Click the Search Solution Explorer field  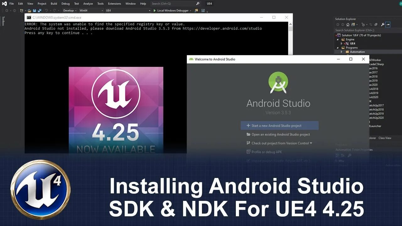tap(368, 30)
